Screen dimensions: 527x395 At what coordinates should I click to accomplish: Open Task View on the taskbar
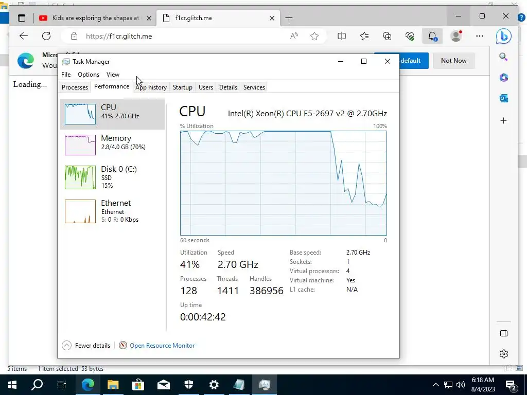pos(62,385)
